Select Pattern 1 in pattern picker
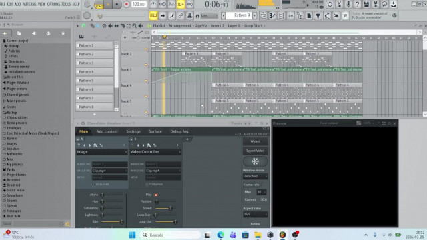This screenshot has height=240, width=427. coord(94,45)
